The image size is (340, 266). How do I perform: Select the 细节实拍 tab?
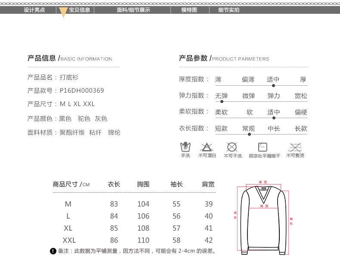[x=229, y=10]
